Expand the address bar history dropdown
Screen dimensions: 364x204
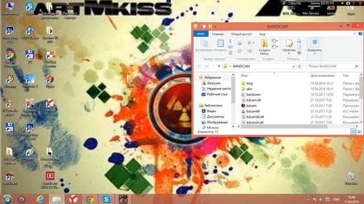tap(293, 66)
